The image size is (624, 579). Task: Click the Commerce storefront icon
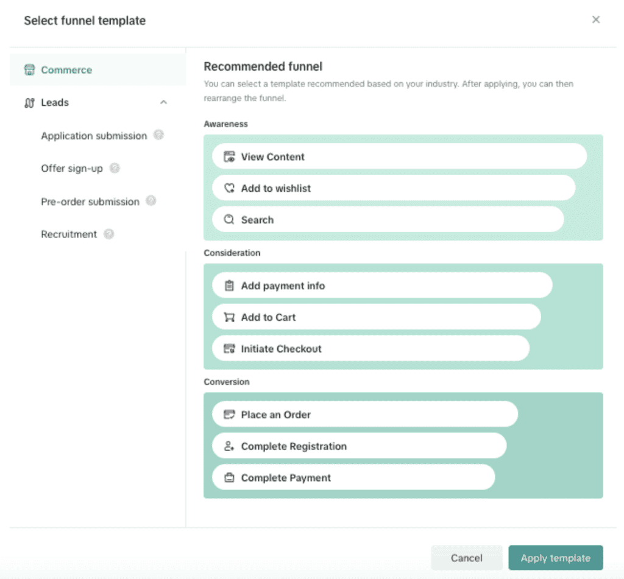(29, 69)
